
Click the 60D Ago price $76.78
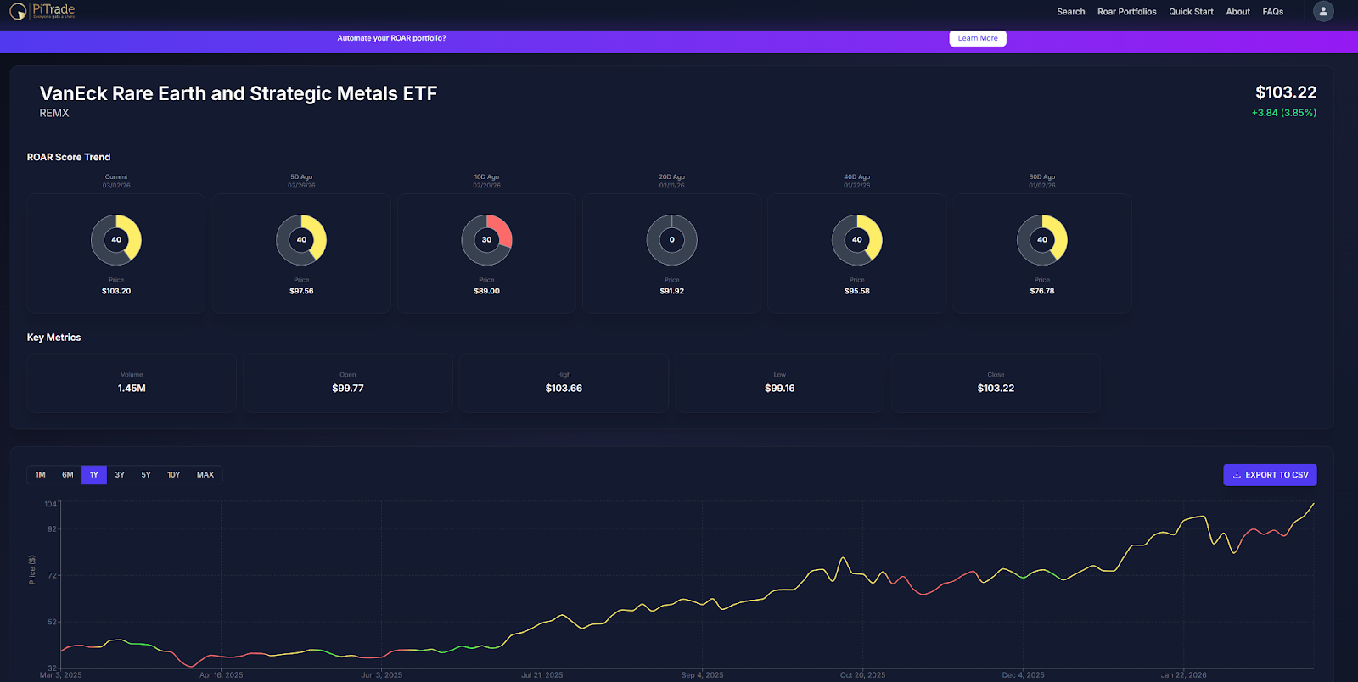(1042, 291)
